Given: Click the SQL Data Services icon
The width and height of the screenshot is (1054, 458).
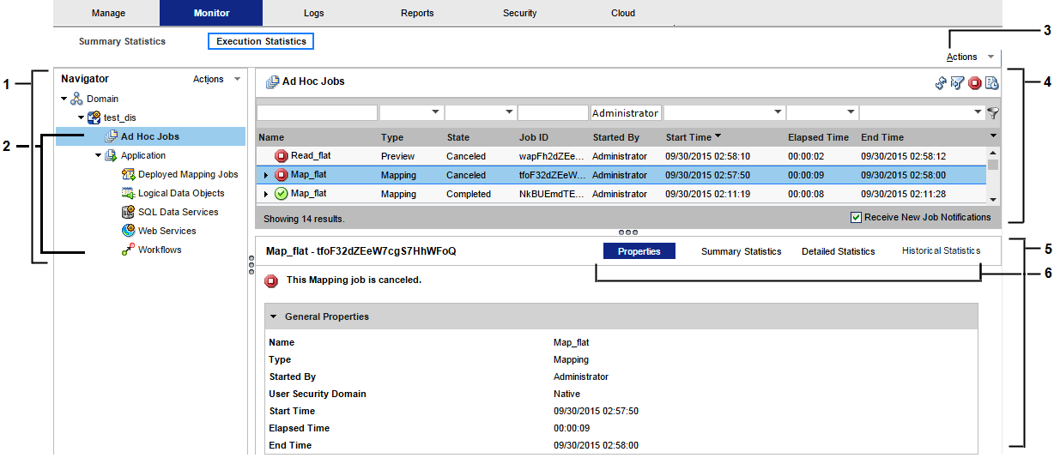Looking at the screenshot, I should 128,212.
